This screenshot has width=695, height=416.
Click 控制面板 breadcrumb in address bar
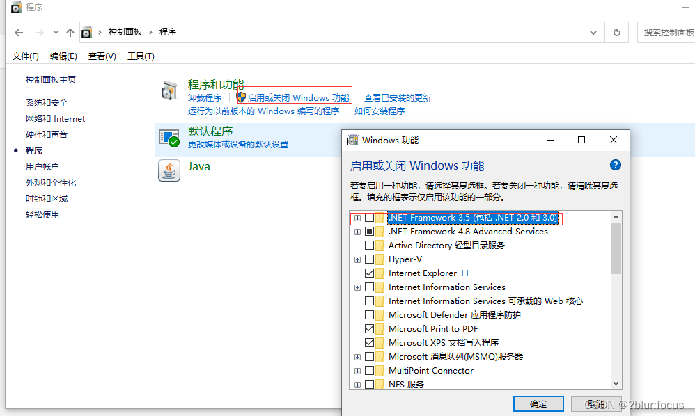[125, 32]
